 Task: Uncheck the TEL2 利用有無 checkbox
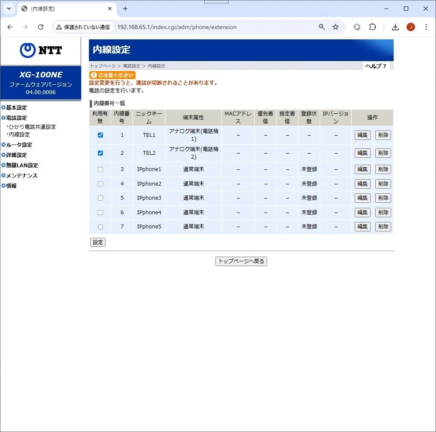click(100, 153)
